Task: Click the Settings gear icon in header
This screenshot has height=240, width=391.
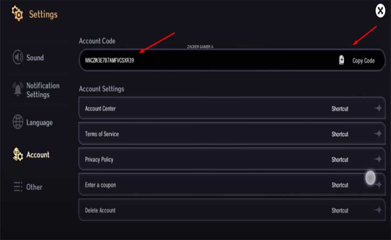Action: click(x=17, y=15)
